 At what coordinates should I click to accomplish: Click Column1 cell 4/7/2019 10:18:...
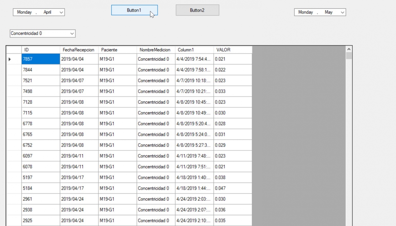tap(194, 81)
